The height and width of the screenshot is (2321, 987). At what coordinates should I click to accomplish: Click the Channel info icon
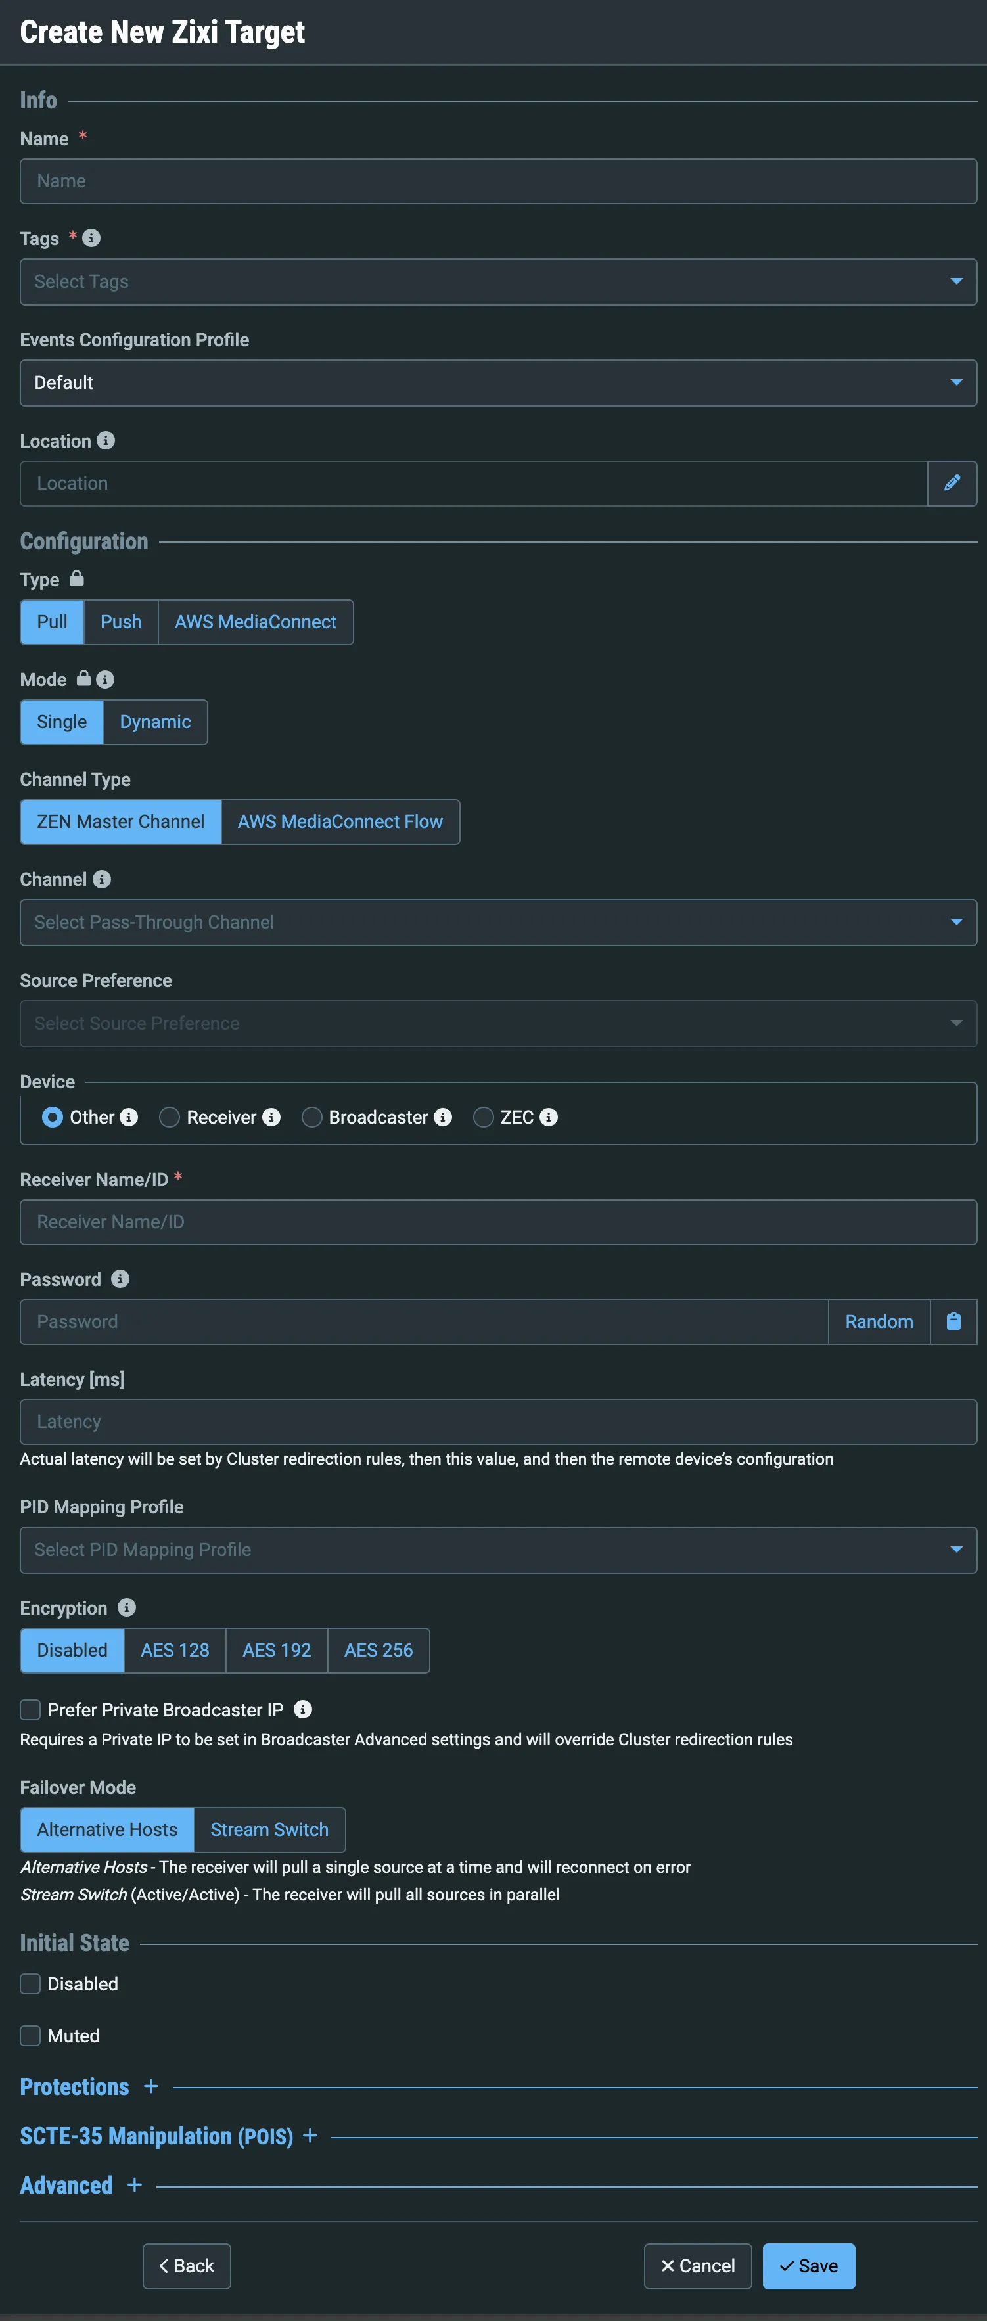tap(102, 879)
